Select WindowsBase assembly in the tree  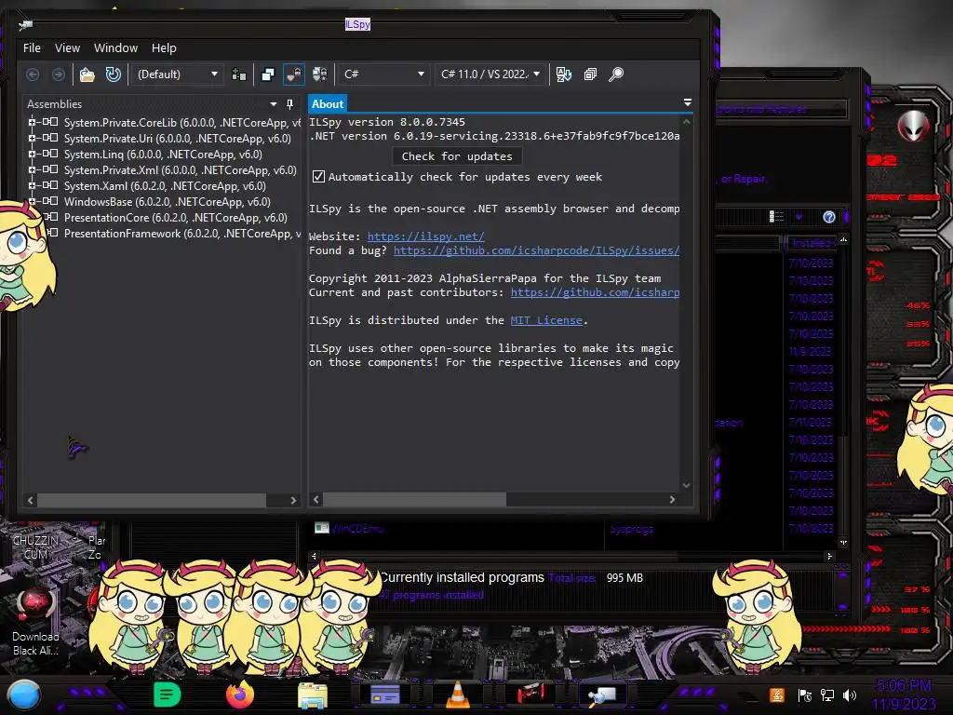[x=168, y=202]
